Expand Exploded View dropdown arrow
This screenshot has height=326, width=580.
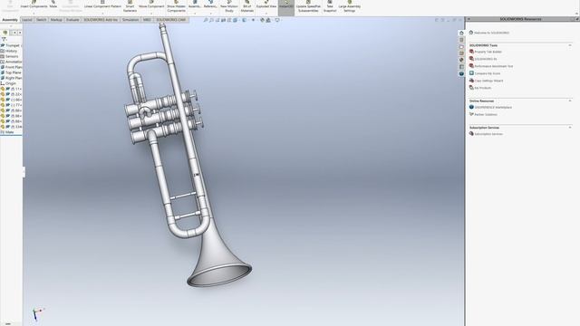(x=266, y=14)
